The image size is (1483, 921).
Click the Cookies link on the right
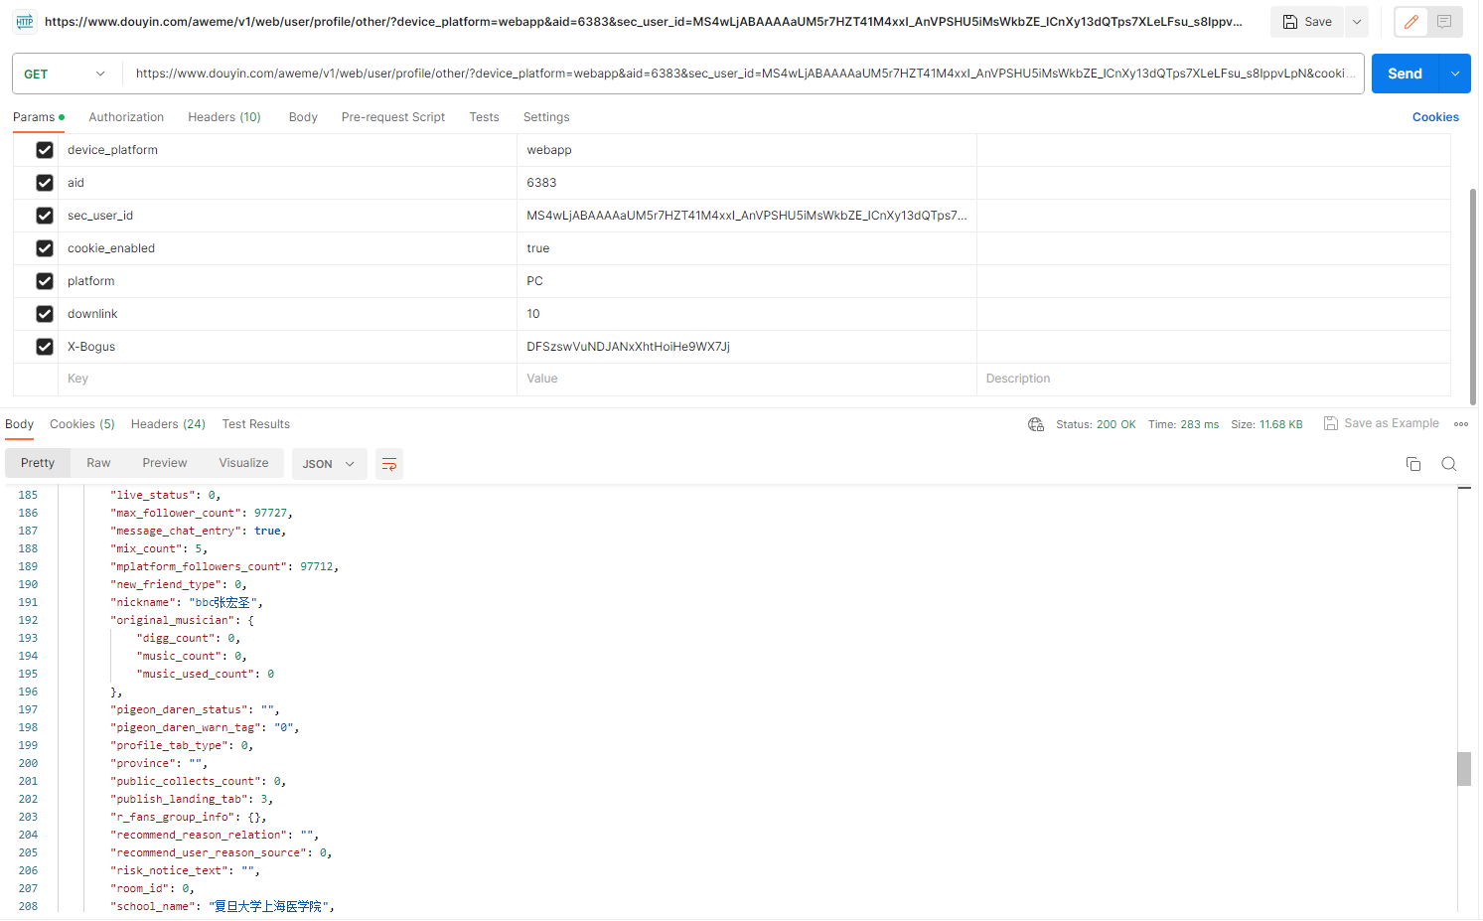tap(1435, 117)
